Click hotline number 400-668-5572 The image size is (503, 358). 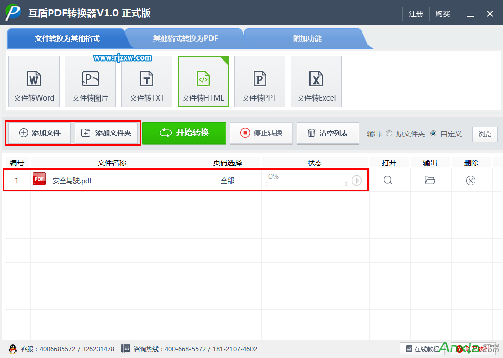[x=185, y=349]
